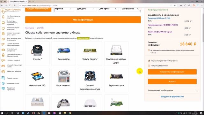
Task: Click the Конфигуратор breadcrumb link
Action: [29, 28]
